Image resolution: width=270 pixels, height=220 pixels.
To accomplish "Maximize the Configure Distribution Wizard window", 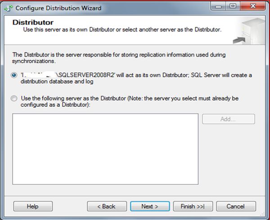I will point(233,6).
